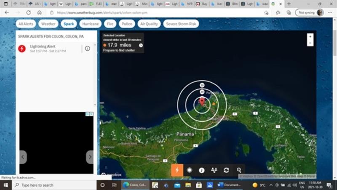This screenshot has width=337, height=190.
Task: Select the Pollen alerts tab
Action: (127, 24)
